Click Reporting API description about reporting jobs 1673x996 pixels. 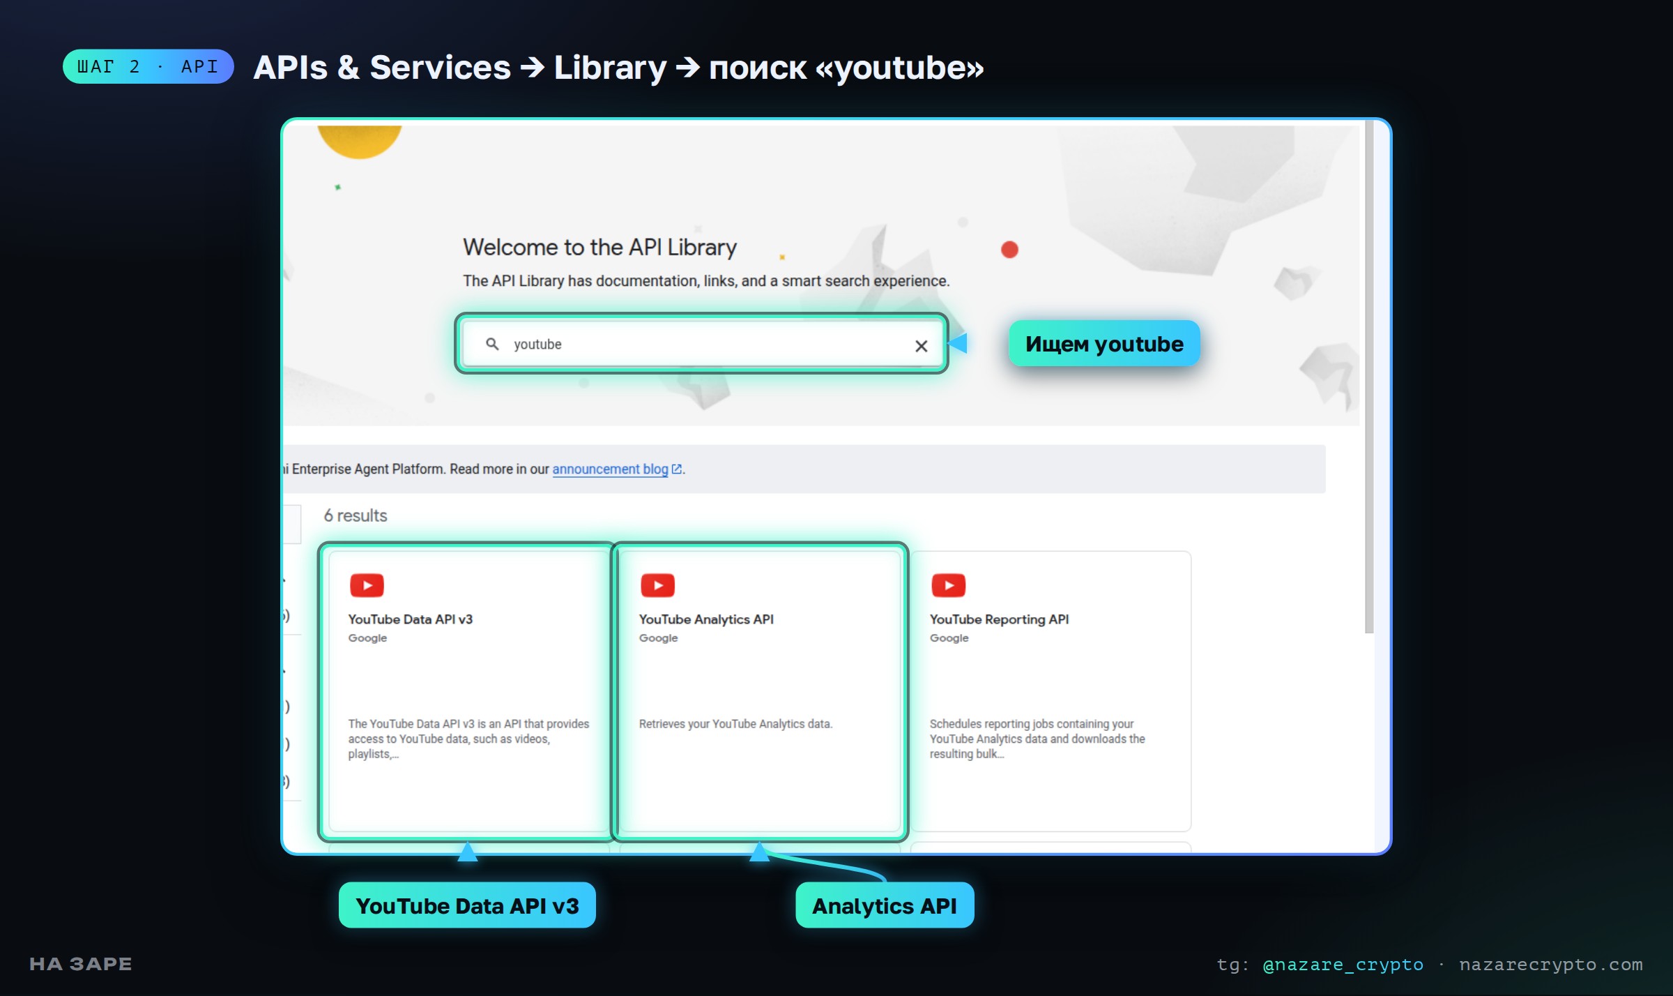[1037, 739]
